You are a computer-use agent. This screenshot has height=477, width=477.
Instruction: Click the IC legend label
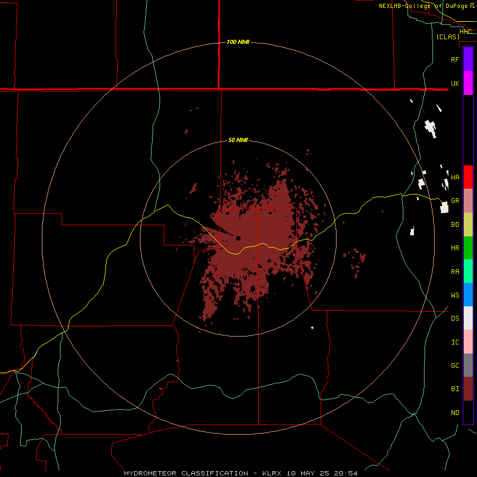[x=455, y=342]
